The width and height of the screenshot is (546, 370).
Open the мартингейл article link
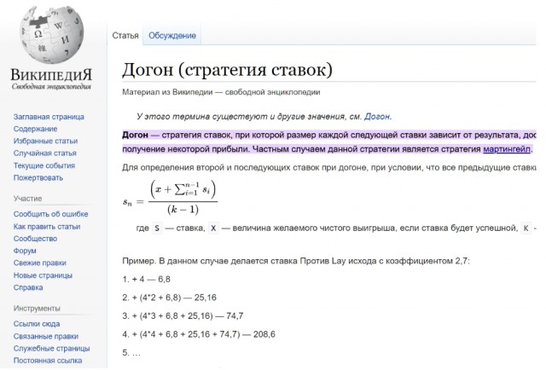coord(507,148)
